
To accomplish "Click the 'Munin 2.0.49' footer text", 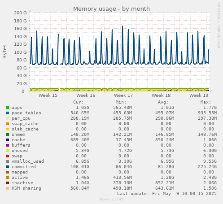I will (x=112, y=199).
